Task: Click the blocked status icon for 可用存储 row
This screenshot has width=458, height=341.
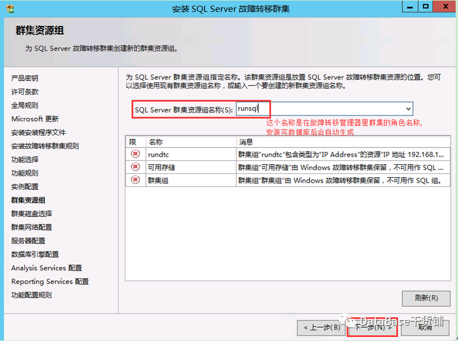Action: click(135, 167)
